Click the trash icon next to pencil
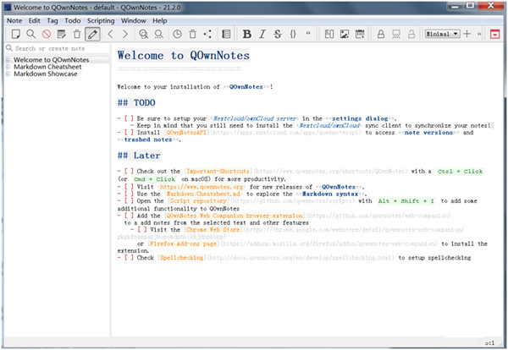Viewport: 508px width, 350px height. point(77,34)
